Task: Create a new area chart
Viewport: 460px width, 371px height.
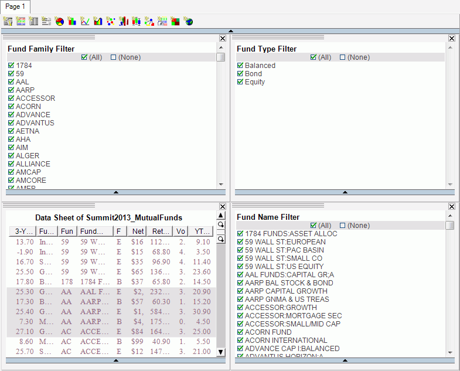Action: pos(98,22)
